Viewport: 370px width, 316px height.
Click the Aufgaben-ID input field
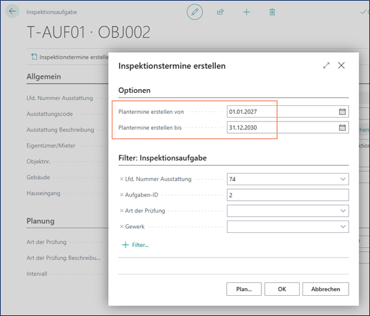click(287, 195)
